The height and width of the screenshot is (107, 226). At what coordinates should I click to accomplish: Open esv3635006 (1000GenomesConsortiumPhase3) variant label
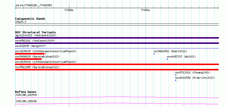tap(46, 62)
